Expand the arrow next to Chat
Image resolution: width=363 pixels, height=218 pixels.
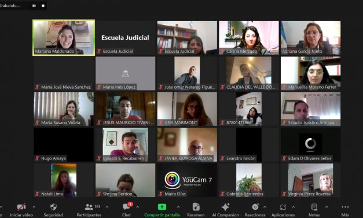(138, 206)
